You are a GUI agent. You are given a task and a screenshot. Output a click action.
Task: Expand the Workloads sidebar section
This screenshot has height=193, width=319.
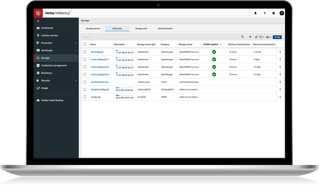point(76,50)
